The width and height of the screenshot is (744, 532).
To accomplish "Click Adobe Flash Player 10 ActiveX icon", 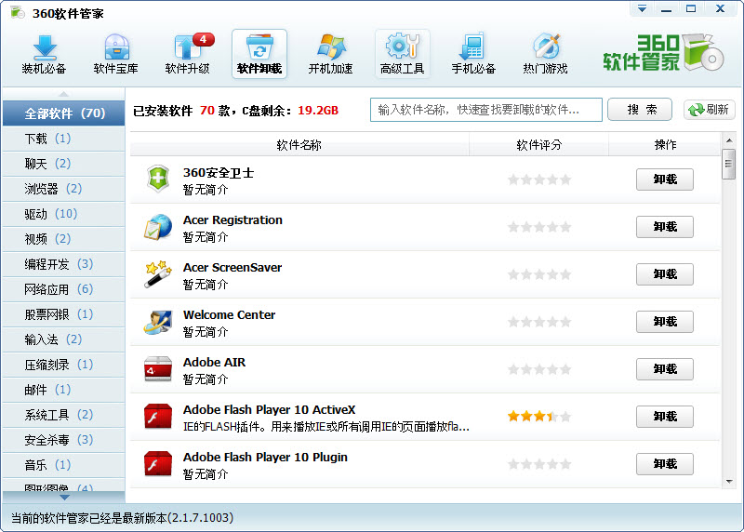I will pyautogui.click(x=158, y=416).
